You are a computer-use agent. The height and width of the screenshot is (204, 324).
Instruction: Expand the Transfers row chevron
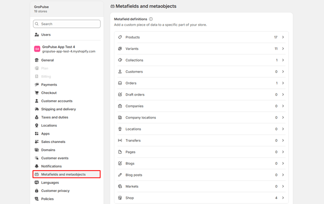pyautogui.click(x=283, y=140)
